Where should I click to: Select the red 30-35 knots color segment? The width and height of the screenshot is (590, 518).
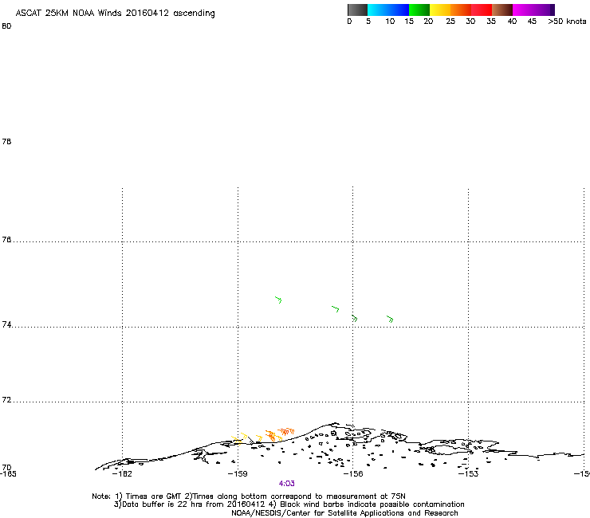(x=482, y=10)
